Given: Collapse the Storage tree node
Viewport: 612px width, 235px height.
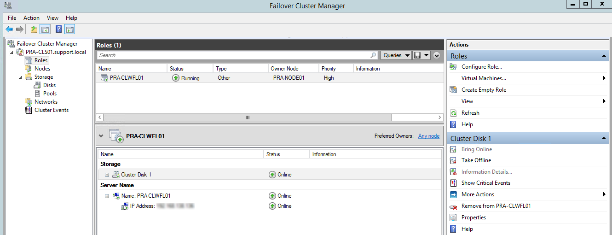Looking at the screenshot, I should pos(20,77).
